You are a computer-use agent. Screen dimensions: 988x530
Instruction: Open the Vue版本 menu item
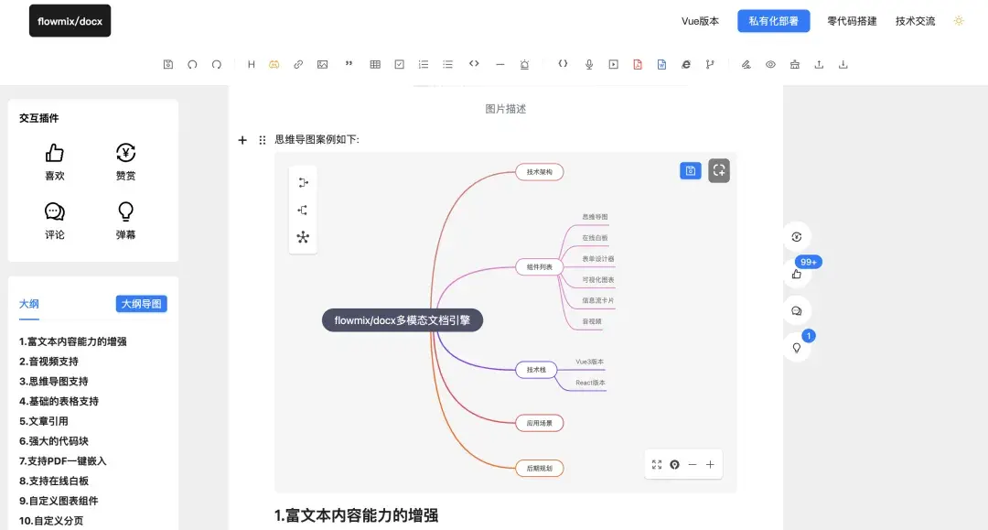coord(700,21)
